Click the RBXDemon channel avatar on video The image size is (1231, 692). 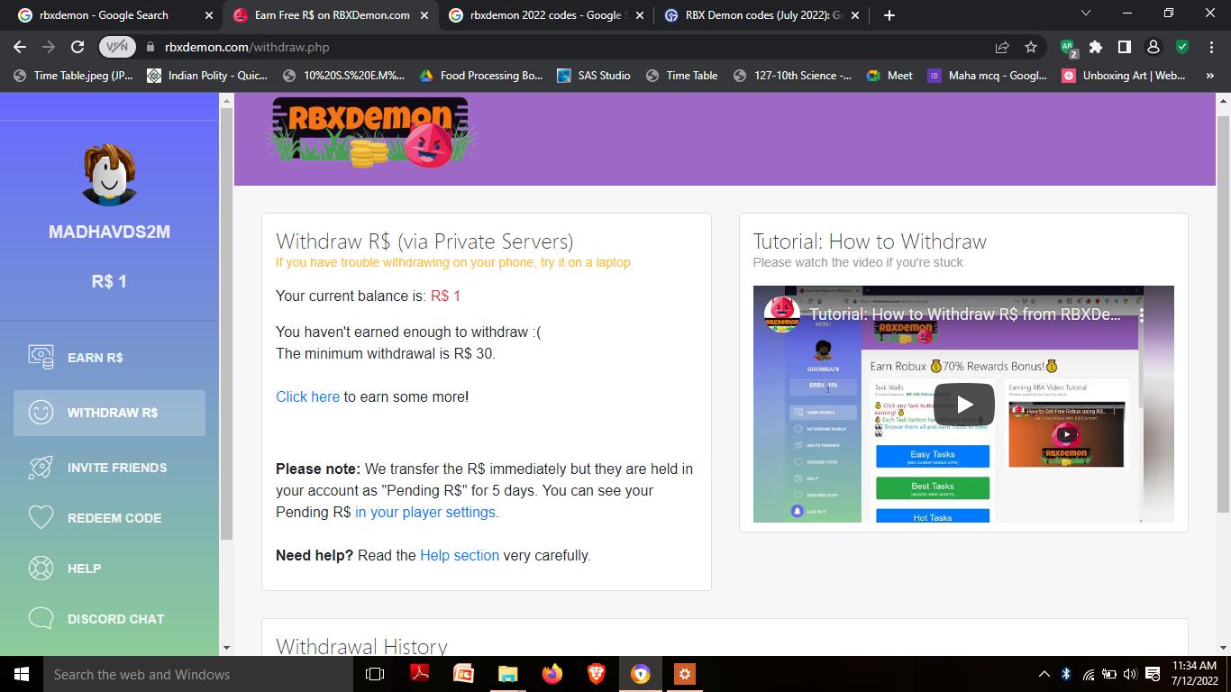pos(781,315)
